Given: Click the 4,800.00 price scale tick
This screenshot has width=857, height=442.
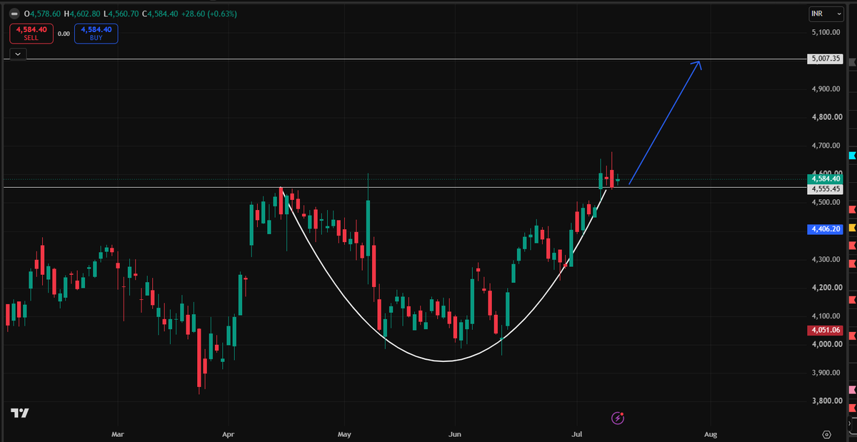Looking at the screenshot, I should click(x=826, y=117).
